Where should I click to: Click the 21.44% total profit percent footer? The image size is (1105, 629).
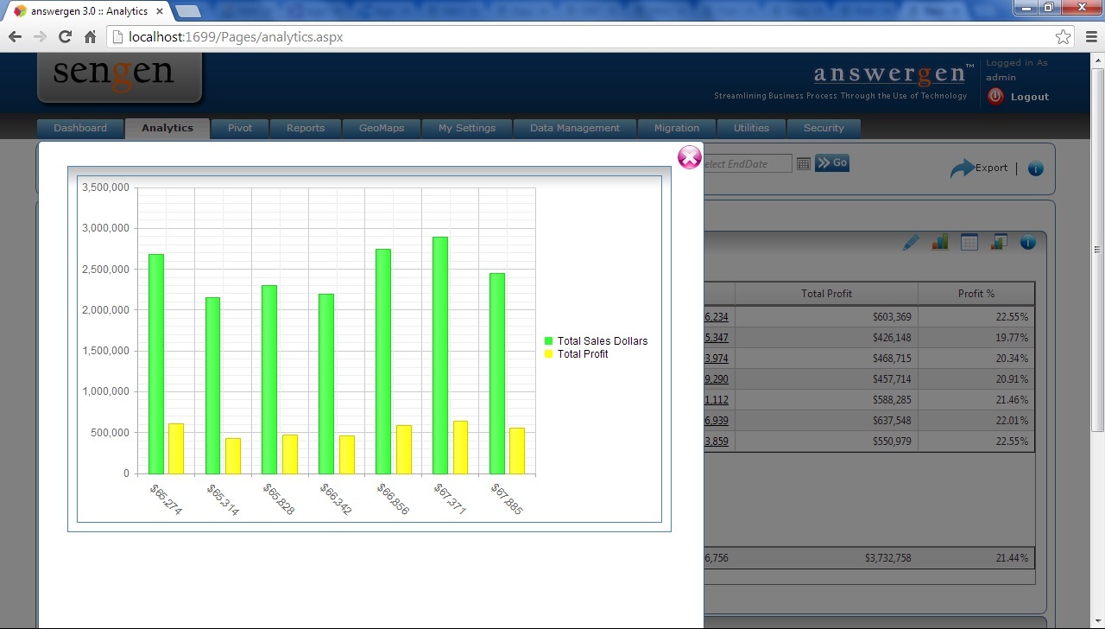coord(1012,558)
